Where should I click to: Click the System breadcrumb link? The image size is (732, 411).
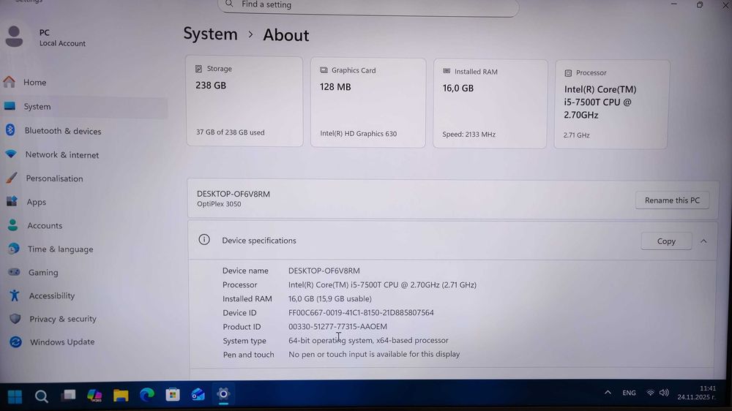[x=210, y=34]
